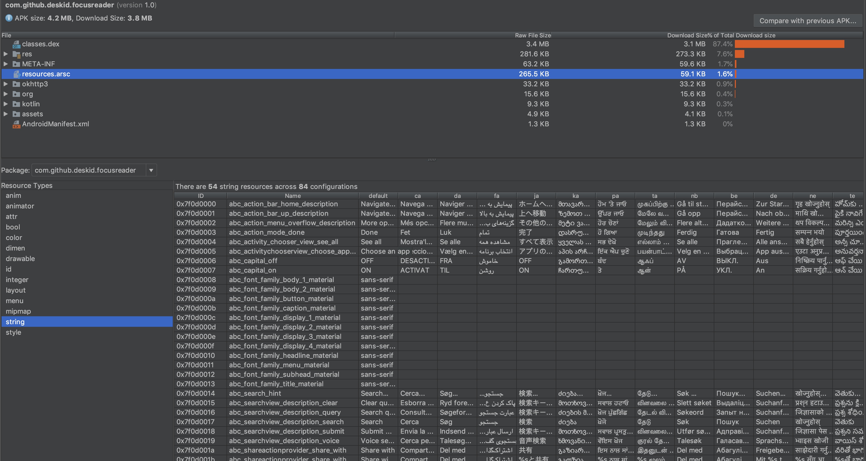Sort by Raw File Size column header

click(x=533, y=35)
